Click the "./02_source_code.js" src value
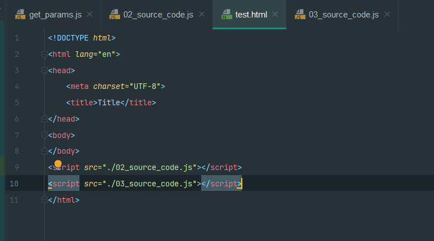 point(149,167)
